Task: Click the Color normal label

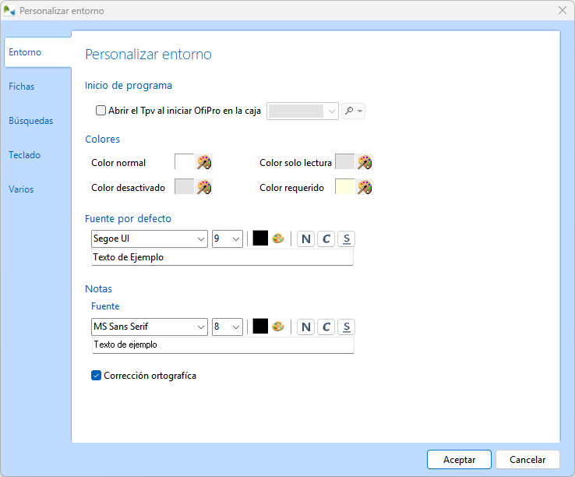Action: click(x=118, y=163)
